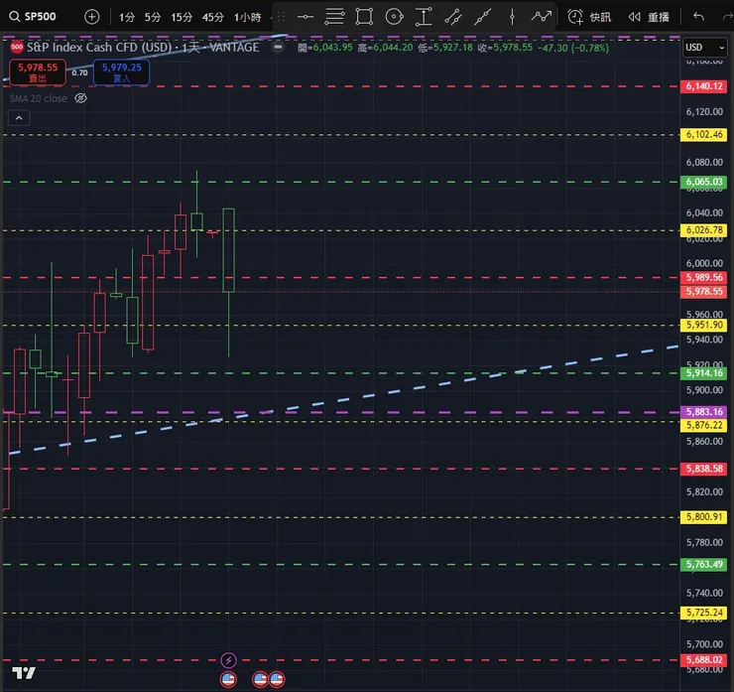
Task: Open the SP500 symbol search
Action: (x=33, y=17)
